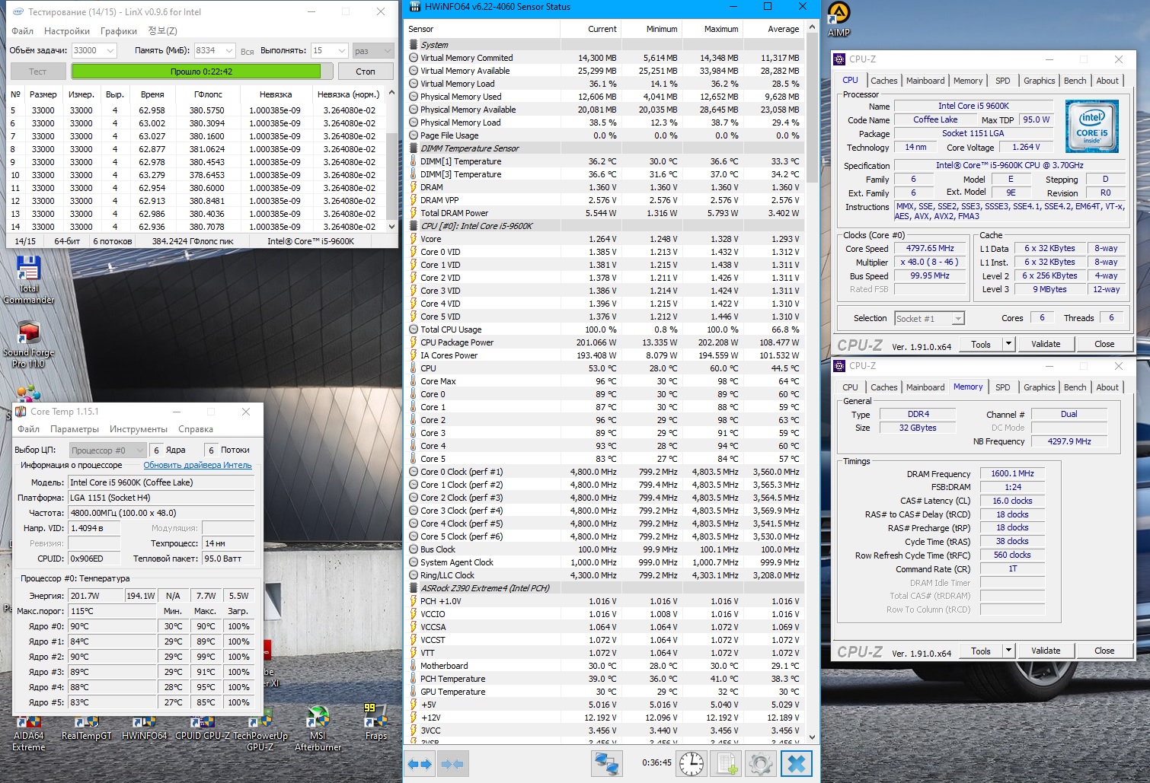
Task: Open the Socket #1 Selection dropdown in CPU-Z
Action: 929,318
